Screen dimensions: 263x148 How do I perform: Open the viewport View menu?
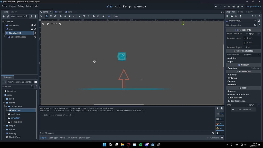pyautogui.click(x=115, y=16)
